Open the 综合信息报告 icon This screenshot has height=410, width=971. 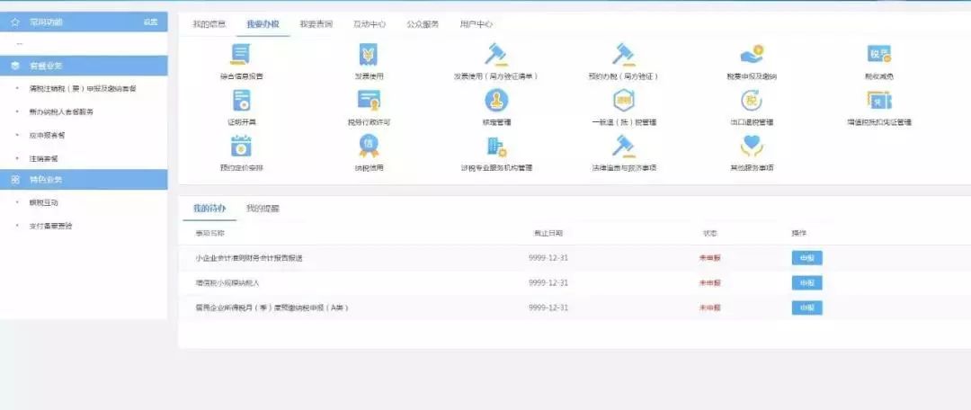coord(240,55)
